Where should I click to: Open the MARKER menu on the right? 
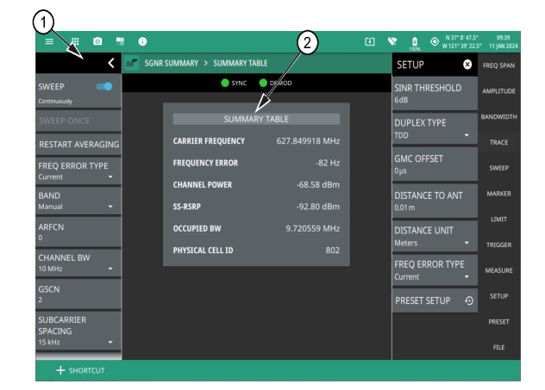point(499,194)
